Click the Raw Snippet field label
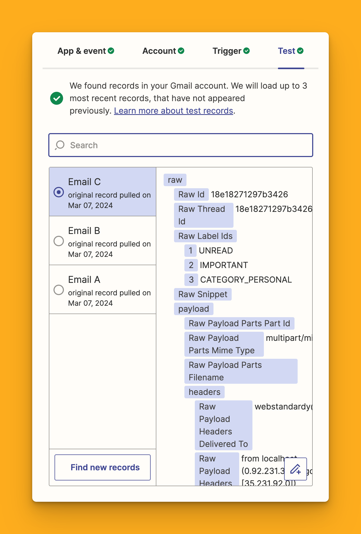The height and width of the screenshot is (534, 361). point(203,294)
